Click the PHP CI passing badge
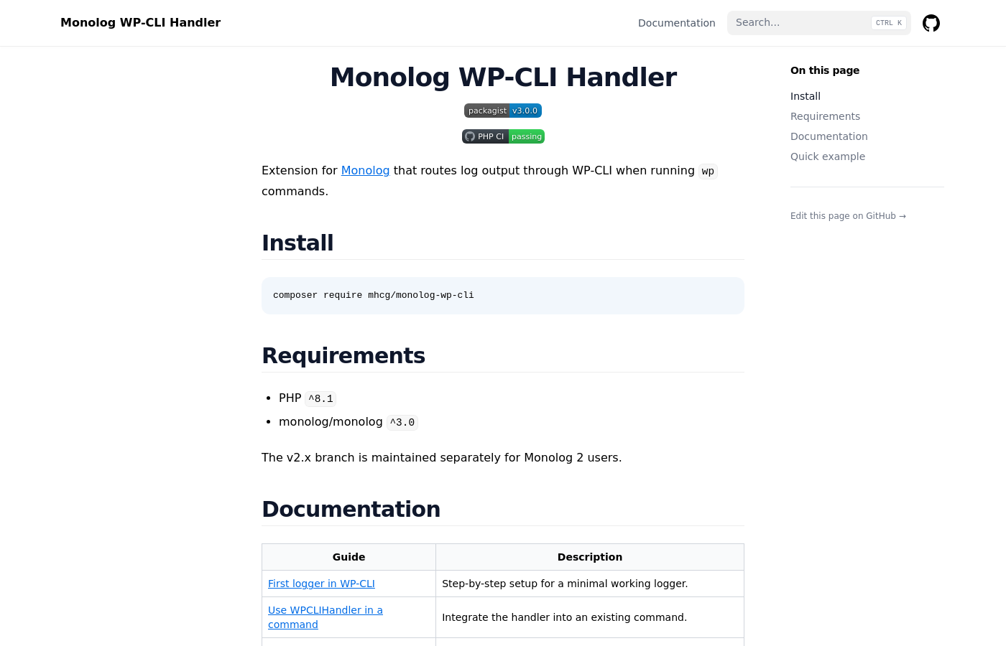The width and height of the screenshot is (1006, 646). [503, 136]
